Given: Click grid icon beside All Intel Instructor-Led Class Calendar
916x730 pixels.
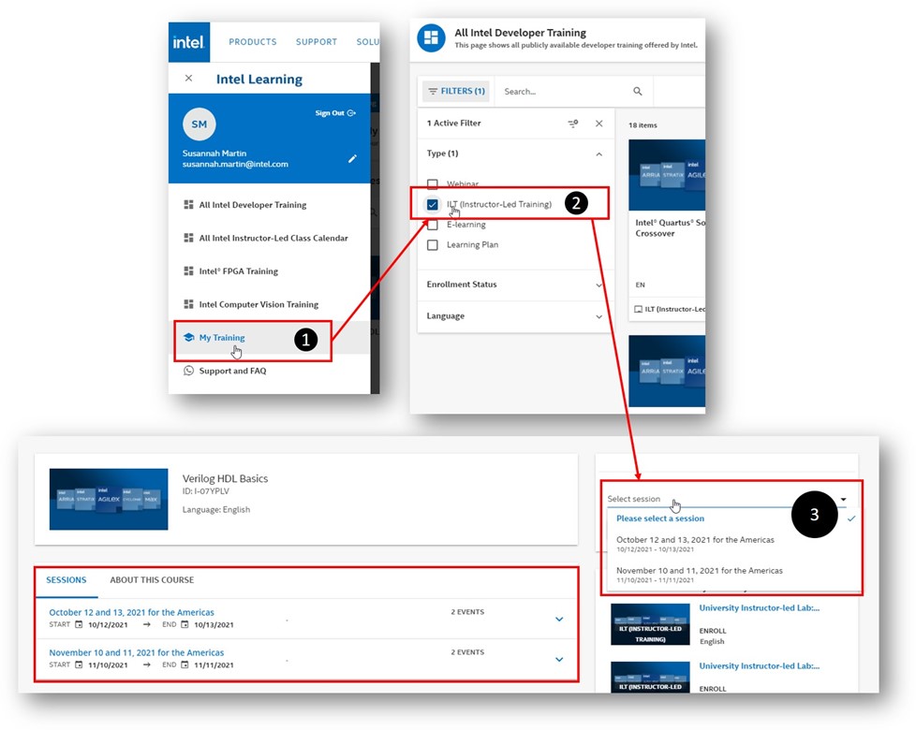Looking at the screenshot, I should tap(188, 238).
